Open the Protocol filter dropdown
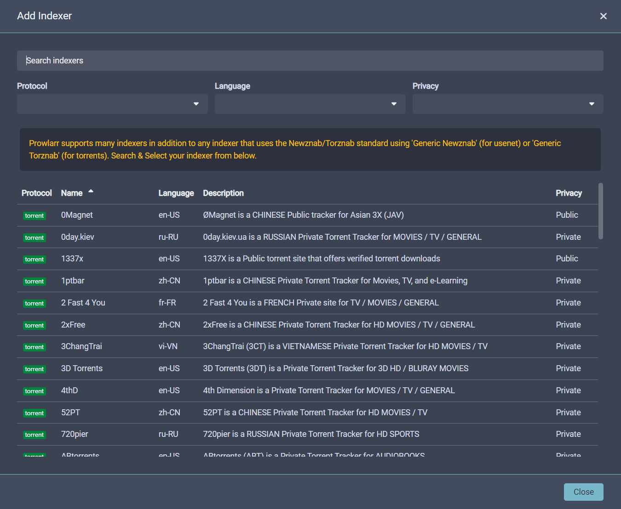 [x=112, y=104]
